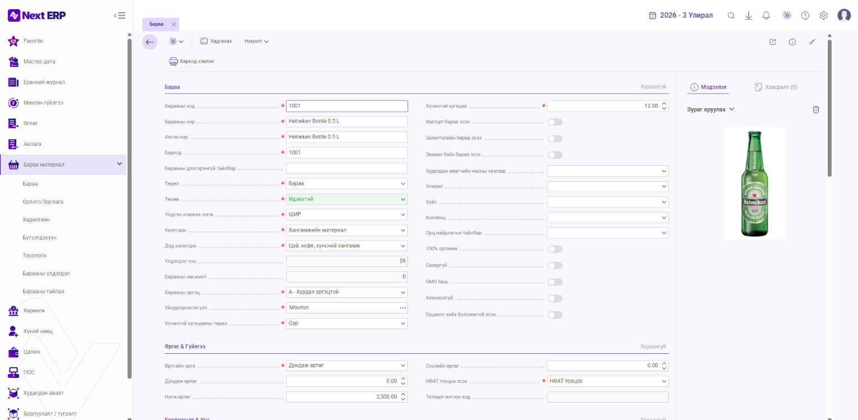Collapse the sidebar menu icon

pyautogui.click(x=120, y=16)
